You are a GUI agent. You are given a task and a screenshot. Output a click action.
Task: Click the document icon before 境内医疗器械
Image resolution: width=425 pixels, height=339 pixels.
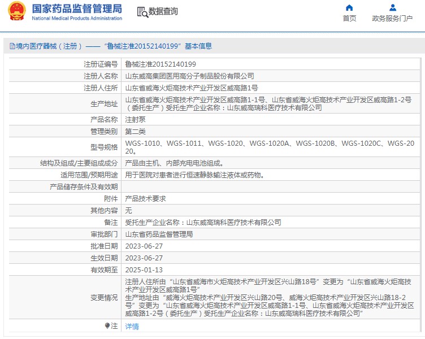click(x=12, y=46)
